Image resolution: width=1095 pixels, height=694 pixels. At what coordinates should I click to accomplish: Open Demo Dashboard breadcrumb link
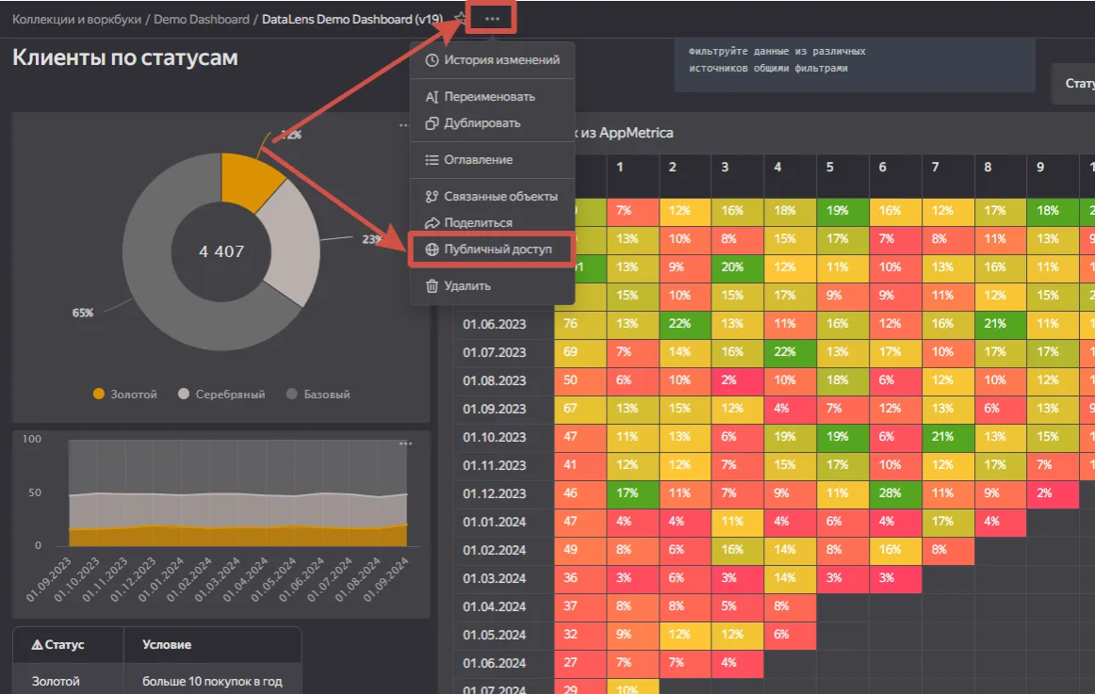pyautogui.click(x=201, y=20)
